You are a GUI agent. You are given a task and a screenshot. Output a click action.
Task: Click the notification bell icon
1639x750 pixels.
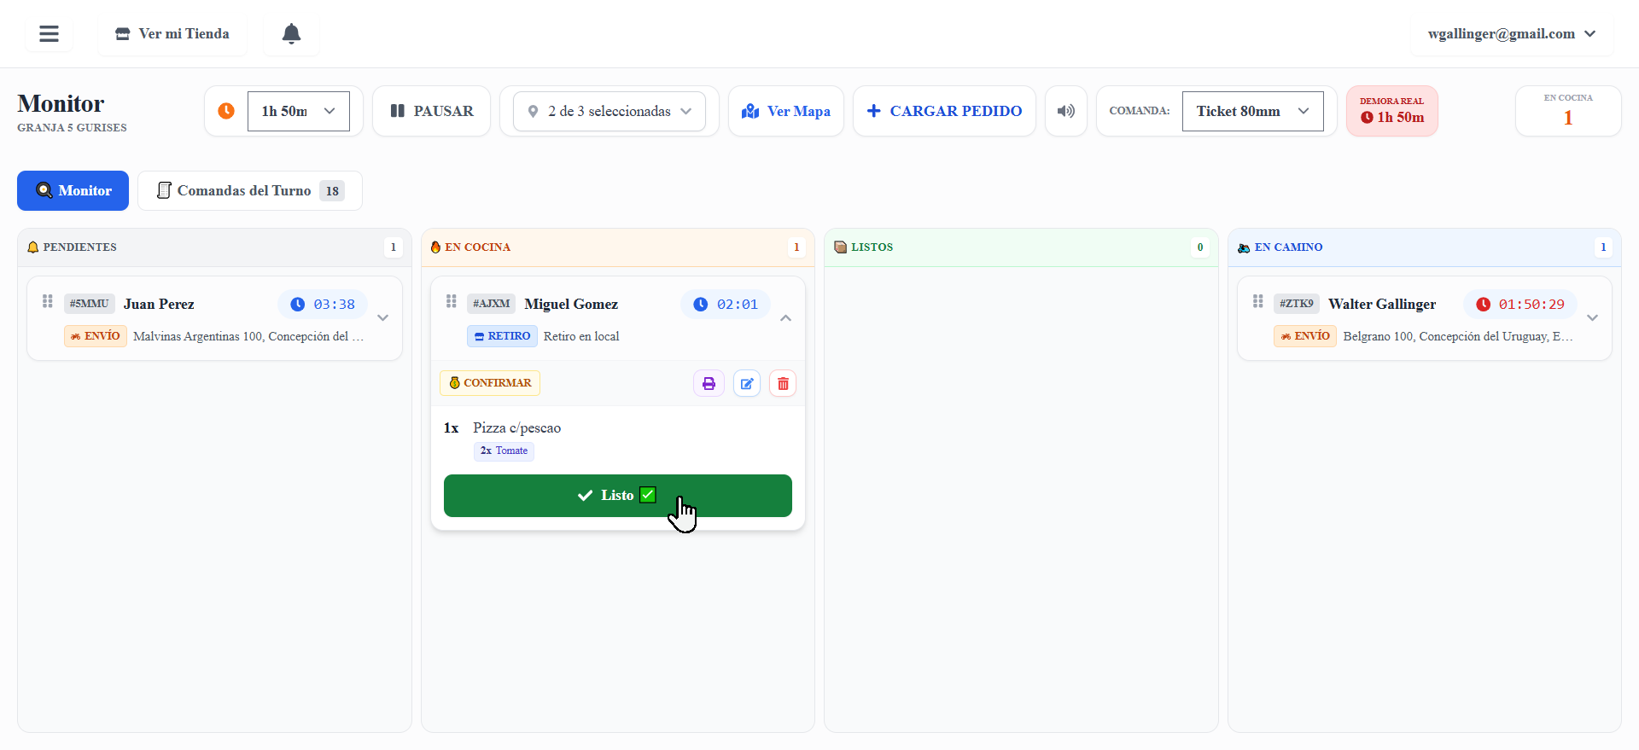[291, 34]
